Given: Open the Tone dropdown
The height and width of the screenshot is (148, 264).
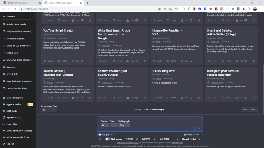Looking at the screenshot, I should click(114, 125).
